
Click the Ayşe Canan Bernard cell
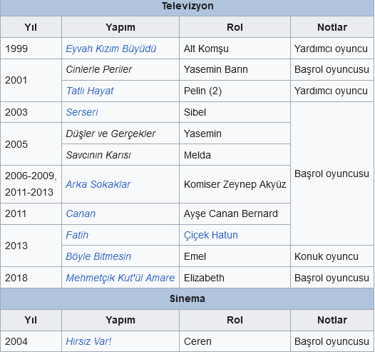pyautogui.click(x=235, y=213)
